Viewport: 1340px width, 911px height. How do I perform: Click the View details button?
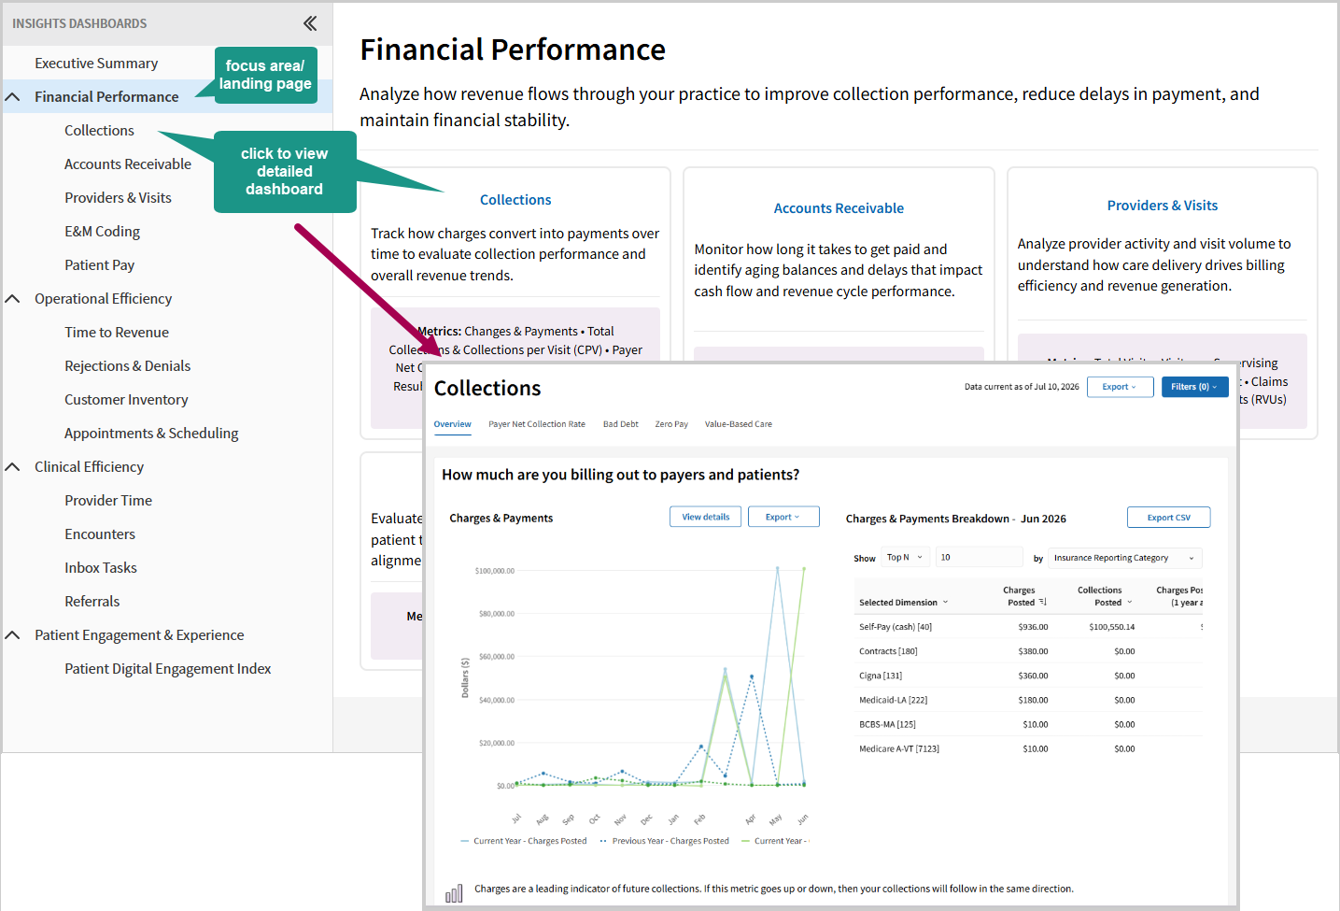pyautogui.click(x=706, y=517)
